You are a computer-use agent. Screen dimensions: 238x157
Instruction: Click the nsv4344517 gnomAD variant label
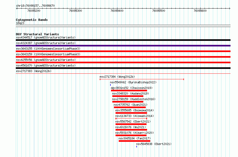point(46,37)
